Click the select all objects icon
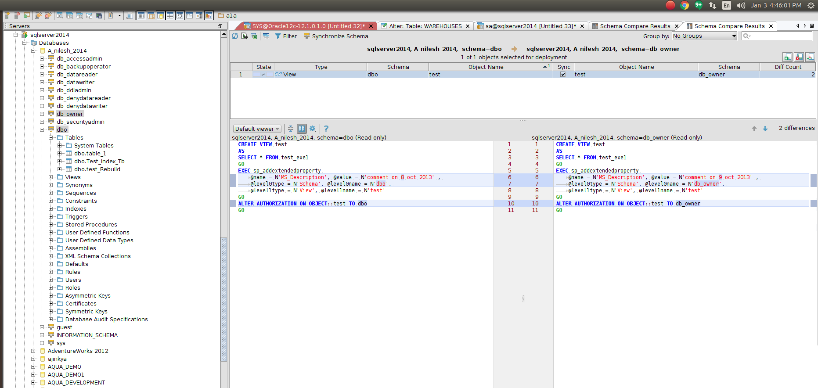 tap(788, 57)
